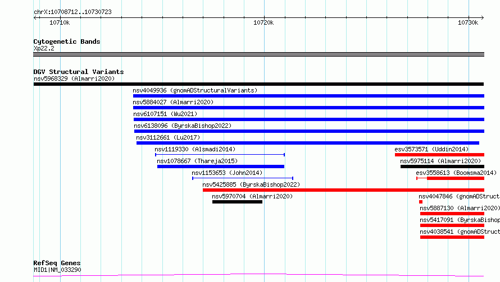
Task: Click the long red nsv5425885 variant bar
Action: coord(343,190)
